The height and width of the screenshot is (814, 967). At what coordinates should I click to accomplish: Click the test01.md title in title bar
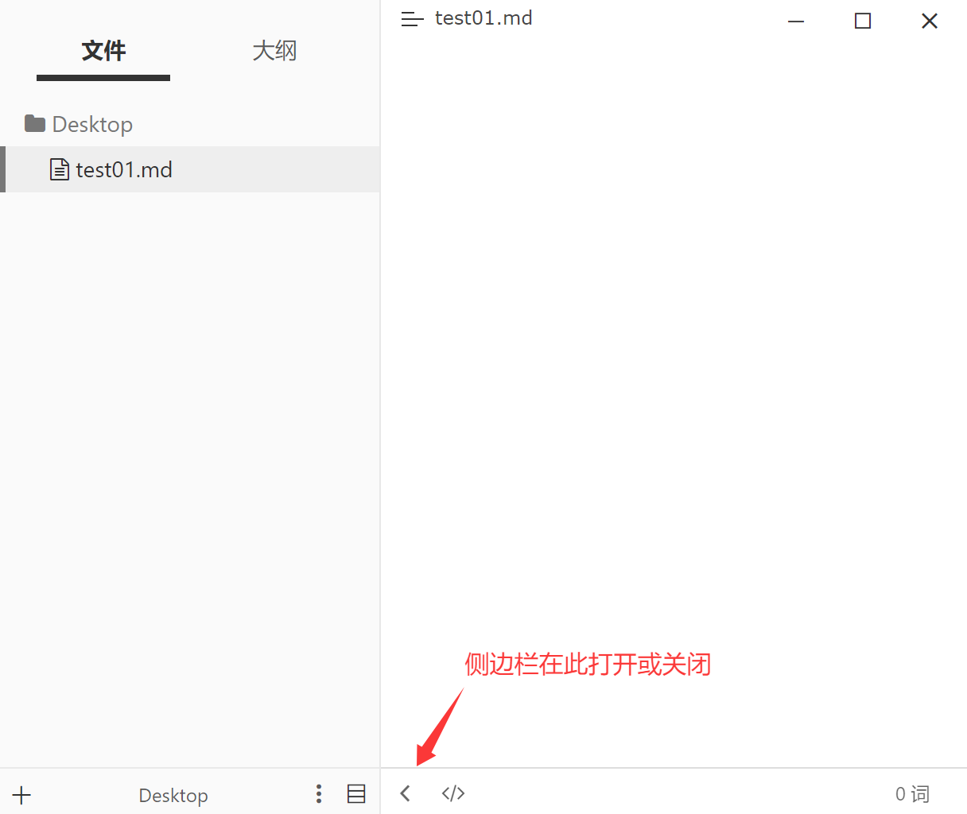pyautogui.click(x=483, y=18)
